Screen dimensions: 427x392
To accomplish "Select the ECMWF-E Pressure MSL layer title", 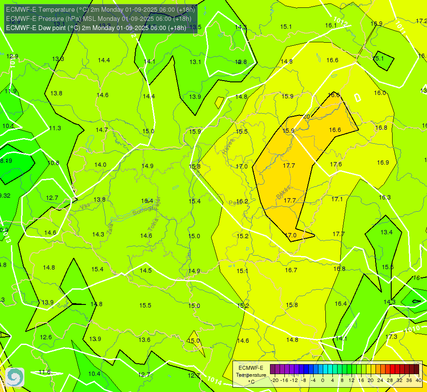I will pyautogui.click(x=99, y=19).
